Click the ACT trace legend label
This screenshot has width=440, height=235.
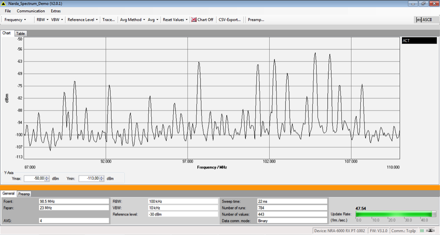coord(419,41)
